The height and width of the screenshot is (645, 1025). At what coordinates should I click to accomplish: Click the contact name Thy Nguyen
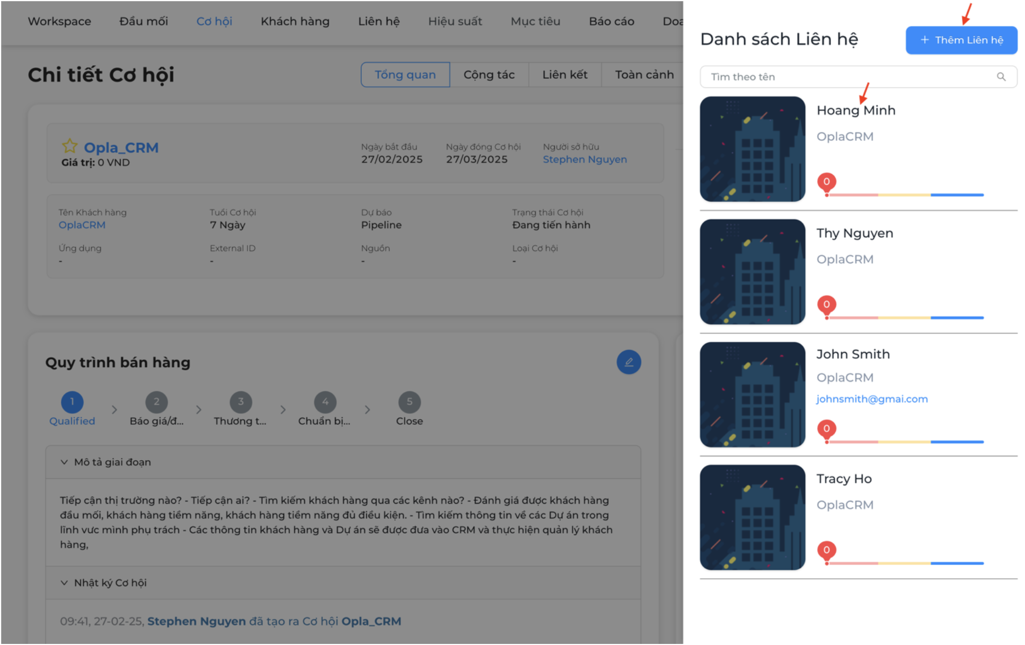point(855,234)
